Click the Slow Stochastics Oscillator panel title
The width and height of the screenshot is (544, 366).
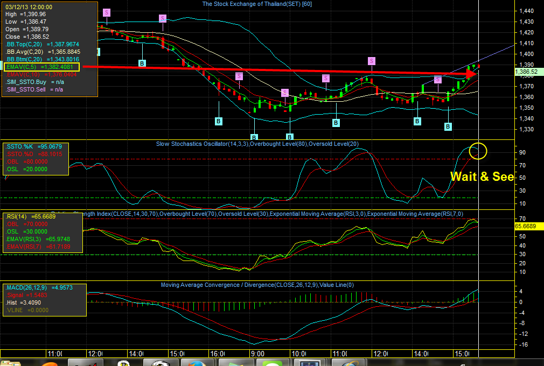pyautogui.click(x=257, y=144)
